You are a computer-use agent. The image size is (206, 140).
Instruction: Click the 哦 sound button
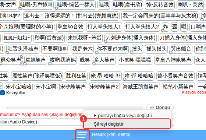pos(184,27)
